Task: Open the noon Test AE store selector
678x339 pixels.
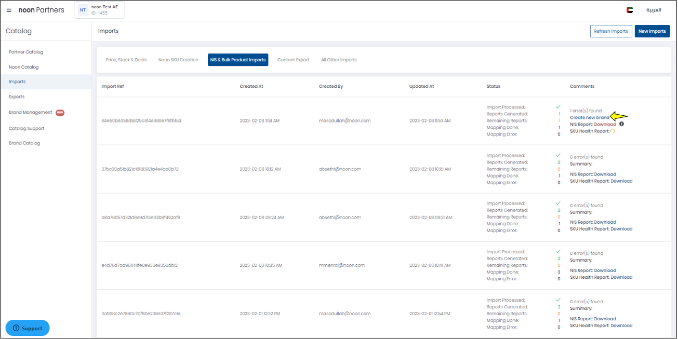Action: (x=104, y=10)
